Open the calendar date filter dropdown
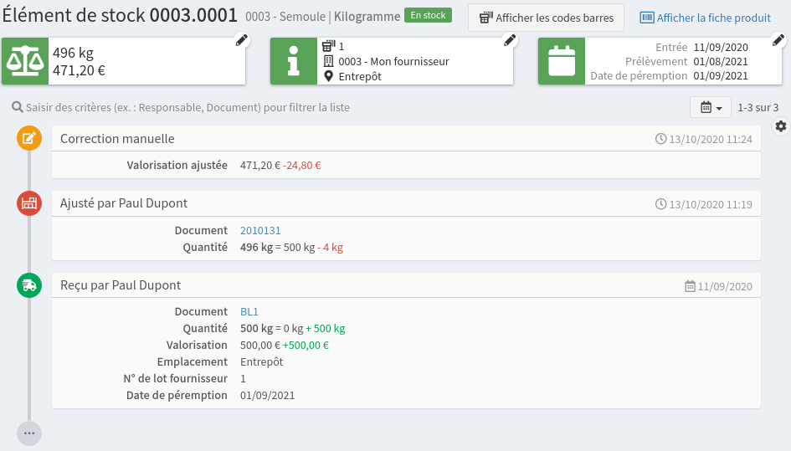The image size is (791, 451). (x=710, y=108)
